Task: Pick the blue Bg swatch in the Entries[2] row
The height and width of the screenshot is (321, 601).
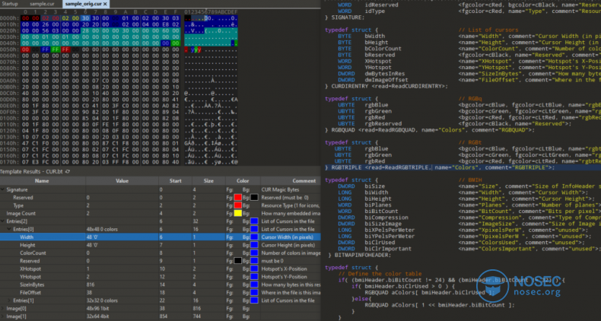Action: [255, 221]
